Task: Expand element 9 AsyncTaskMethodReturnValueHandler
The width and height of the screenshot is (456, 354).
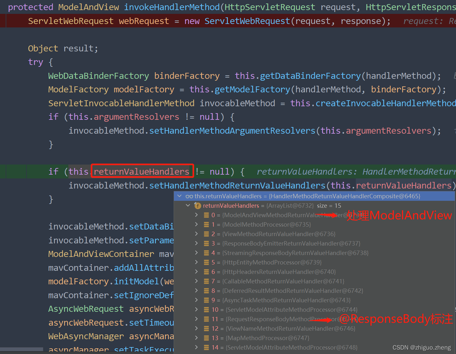Action: pyautogui.click(x=196, y=300)
